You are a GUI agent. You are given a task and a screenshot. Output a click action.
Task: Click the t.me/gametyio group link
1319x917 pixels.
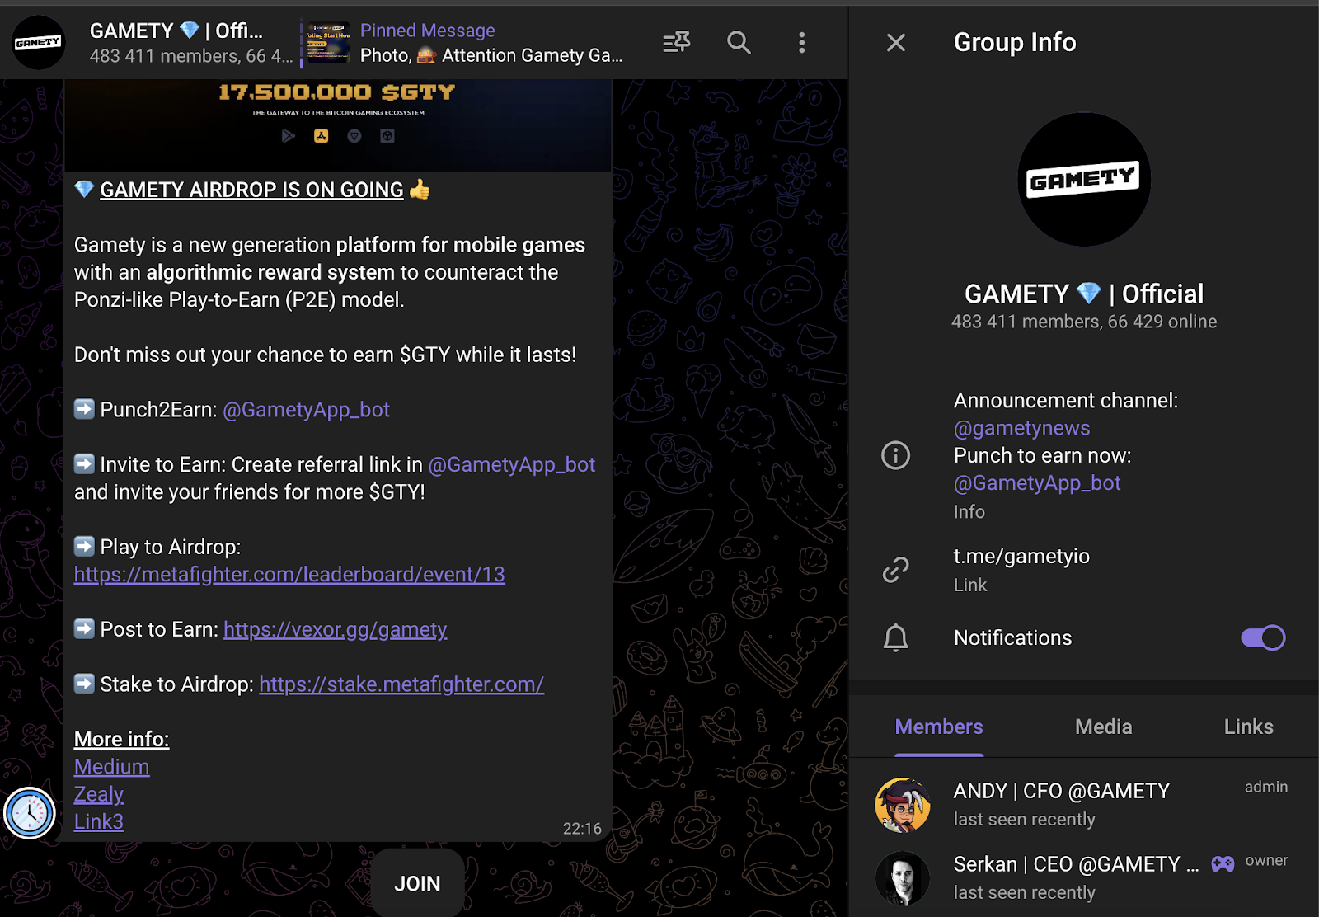tap(1021, 557)
